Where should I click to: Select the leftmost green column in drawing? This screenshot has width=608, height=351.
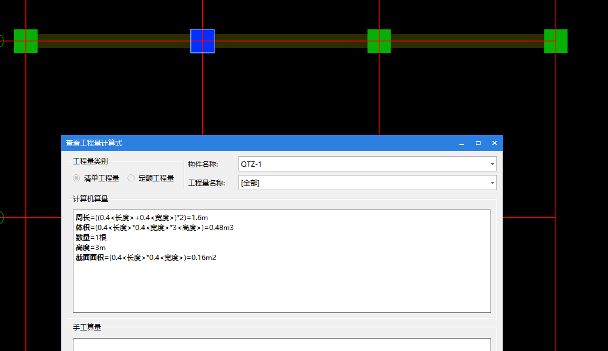[26, 41]
